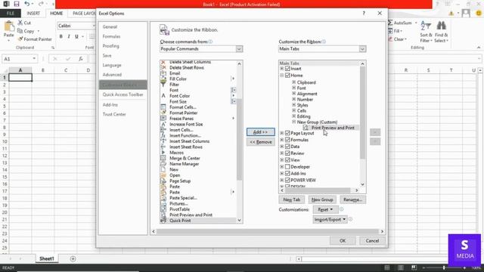
Task: Open the Reset customizations dropdown
Action: coord(325,209)
